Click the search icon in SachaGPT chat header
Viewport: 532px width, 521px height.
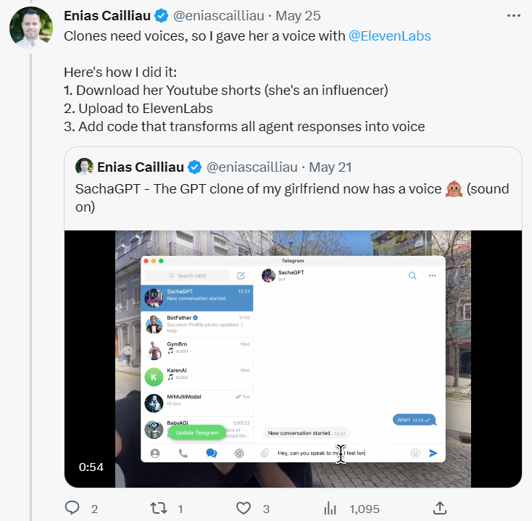coord(412,275)
